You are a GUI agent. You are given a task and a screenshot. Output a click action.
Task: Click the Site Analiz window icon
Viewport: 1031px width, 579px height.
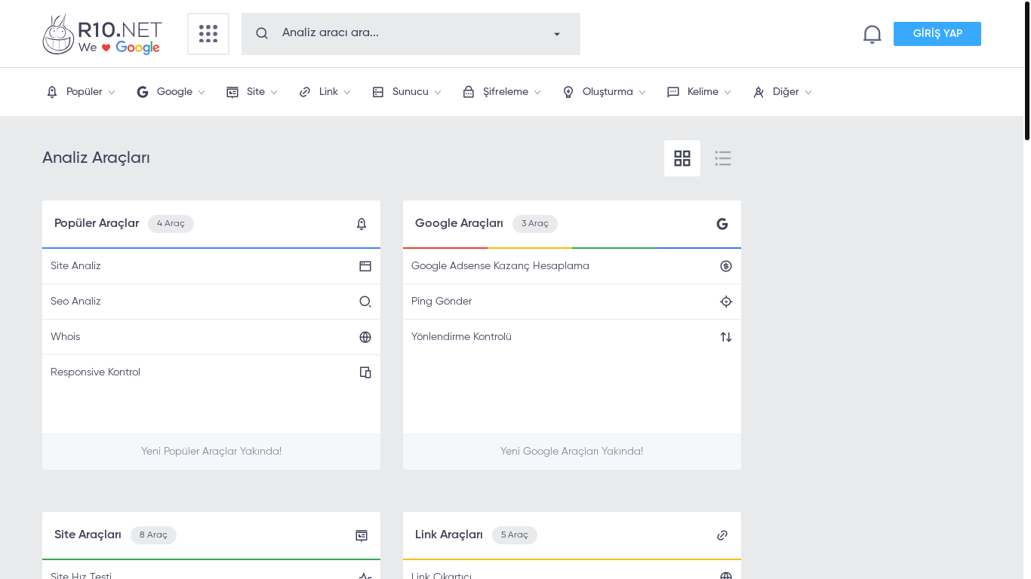point(365,266)
